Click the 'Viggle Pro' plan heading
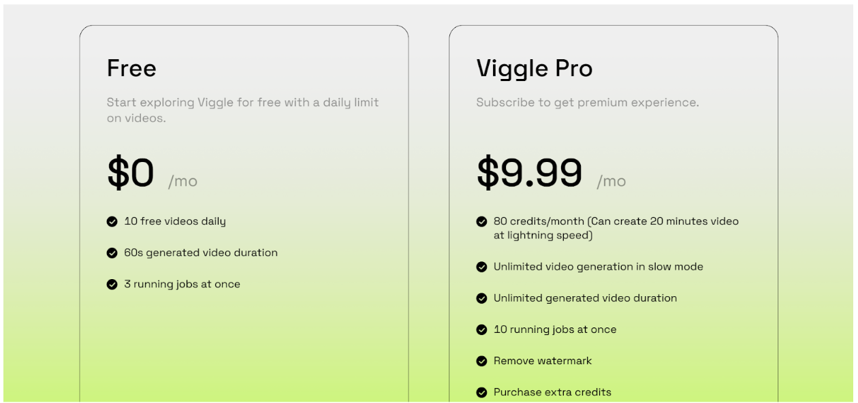The image size is (858, 403). tap(535, 68)
